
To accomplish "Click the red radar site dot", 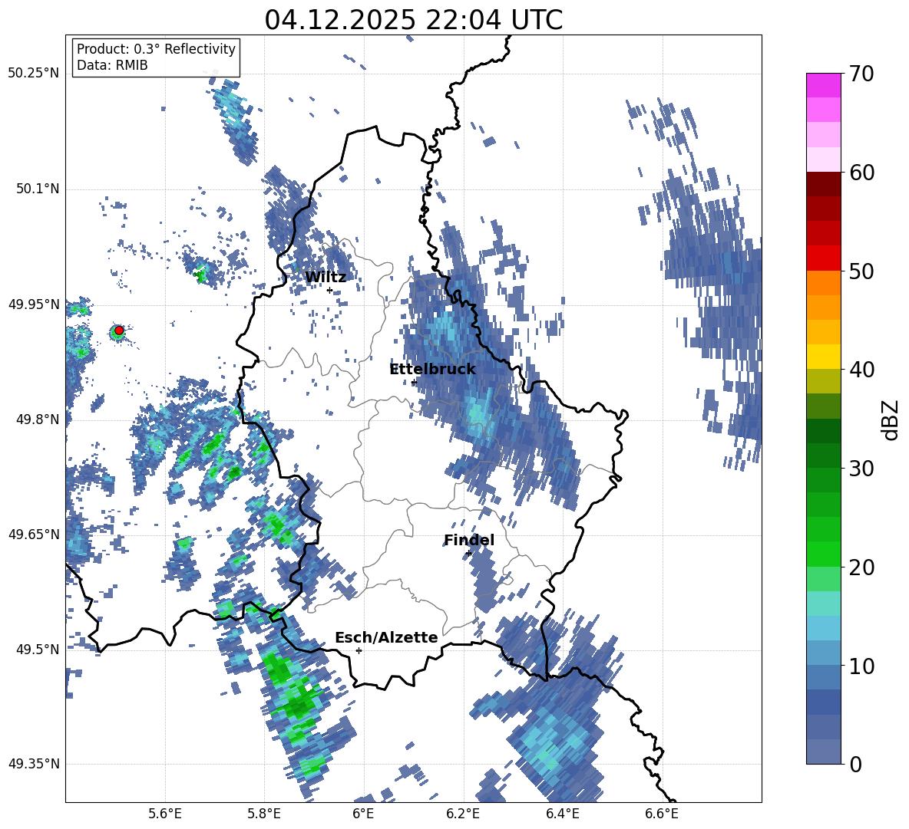I will point(119,331).
